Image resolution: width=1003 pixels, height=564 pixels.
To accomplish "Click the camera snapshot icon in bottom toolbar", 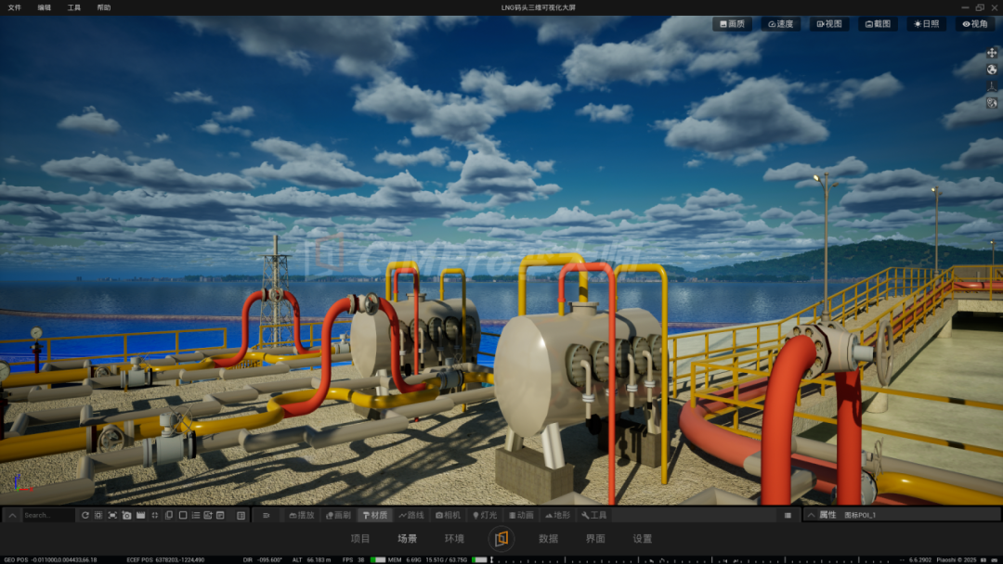I will [x=126, y=515].
